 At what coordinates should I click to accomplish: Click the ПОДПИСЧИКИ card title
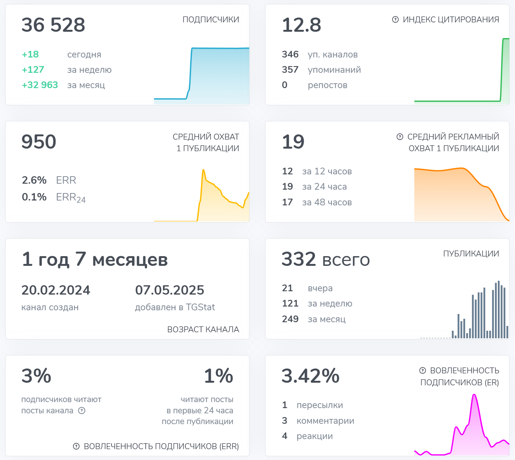[211, 20]
